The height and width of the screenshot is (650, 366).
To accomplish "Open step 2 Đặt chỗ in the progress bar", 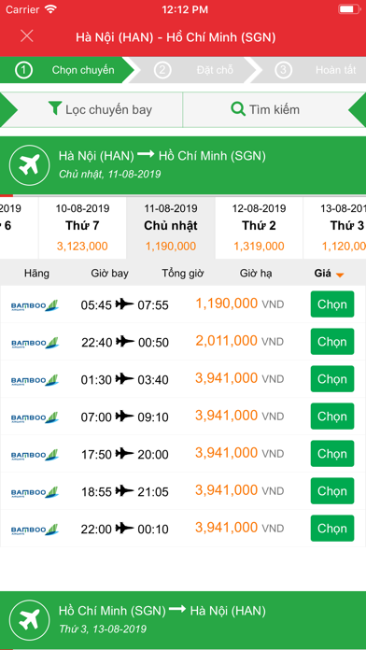I will [194, 70].
